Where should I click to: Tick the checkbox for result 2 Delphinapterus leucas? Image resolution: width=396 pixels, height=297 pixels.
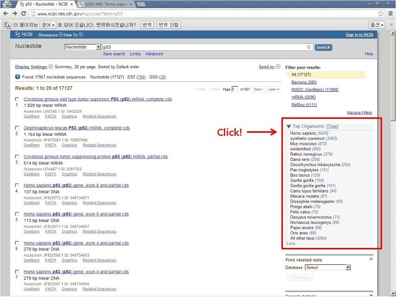click(17, 128)
